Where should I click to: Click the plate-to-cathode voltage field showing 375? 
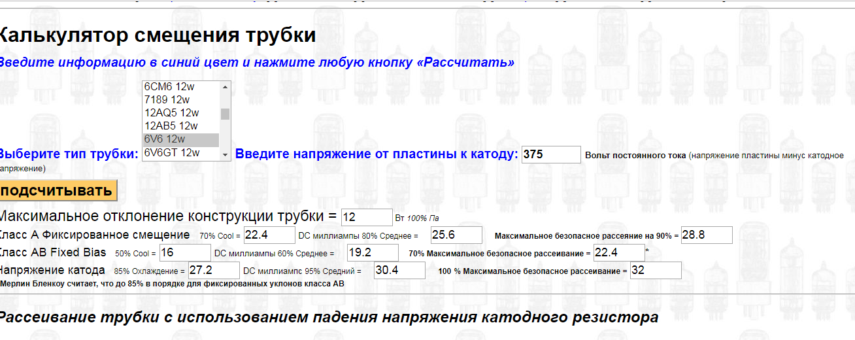(x=551, y=154)
